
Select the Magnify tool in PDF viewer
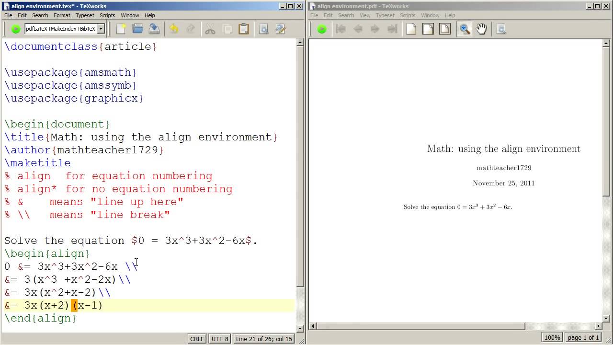[465, 29]
